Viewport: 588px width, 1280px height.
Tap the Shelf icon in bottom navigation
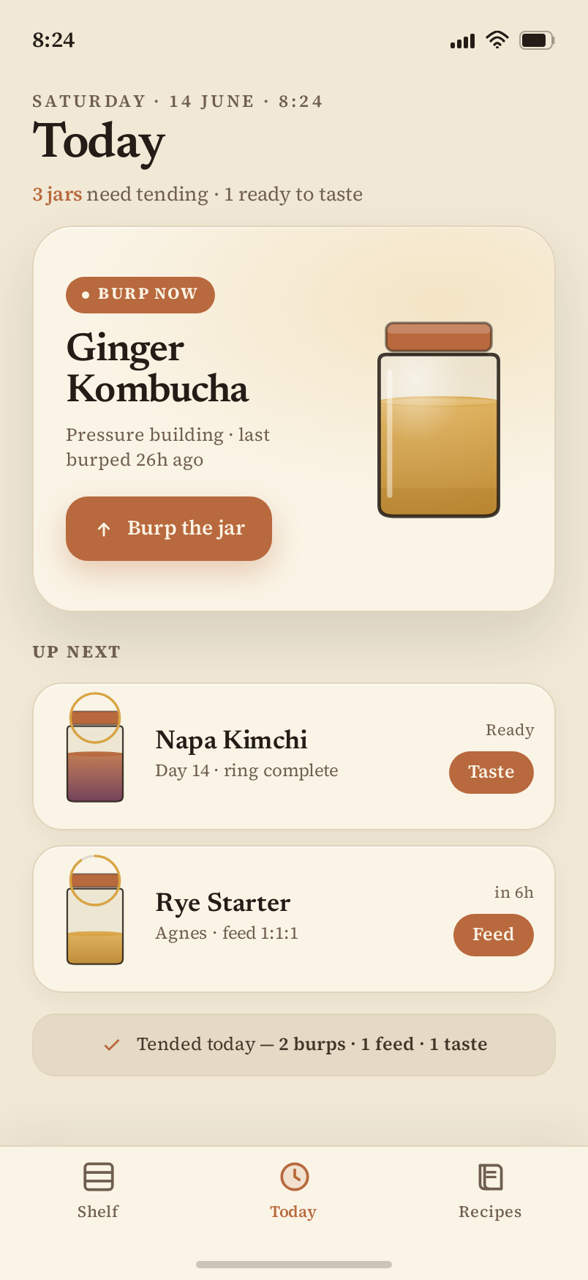click(x=98, y=1177)
